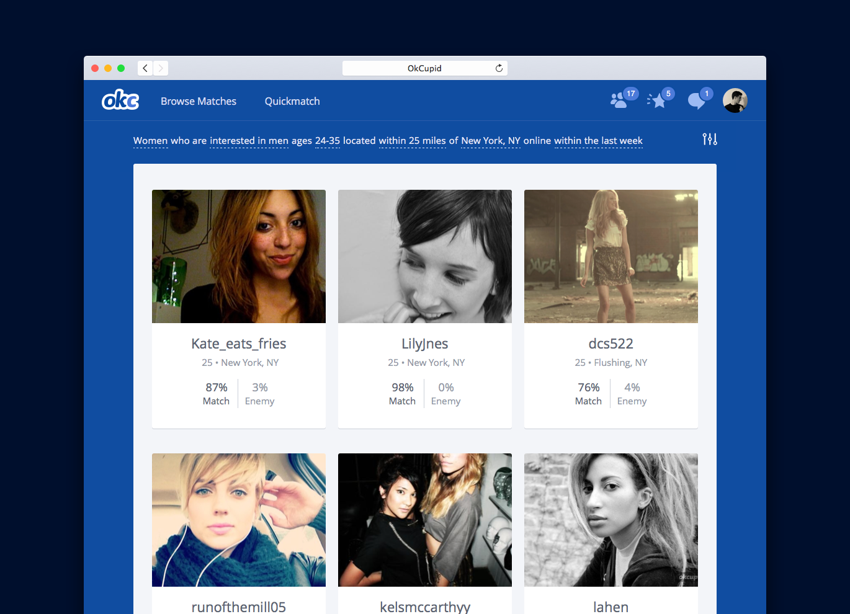Open lahen profile photo

[x=611, y=520]
